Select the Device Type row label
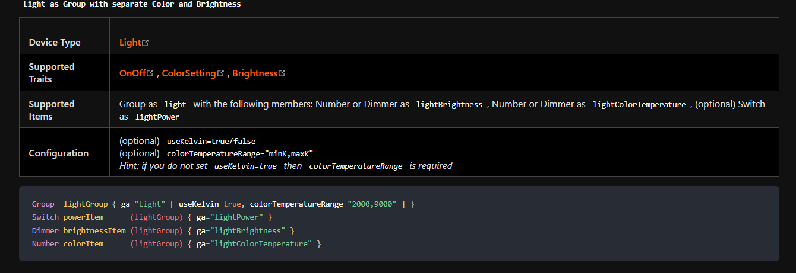 click(55, 43)
